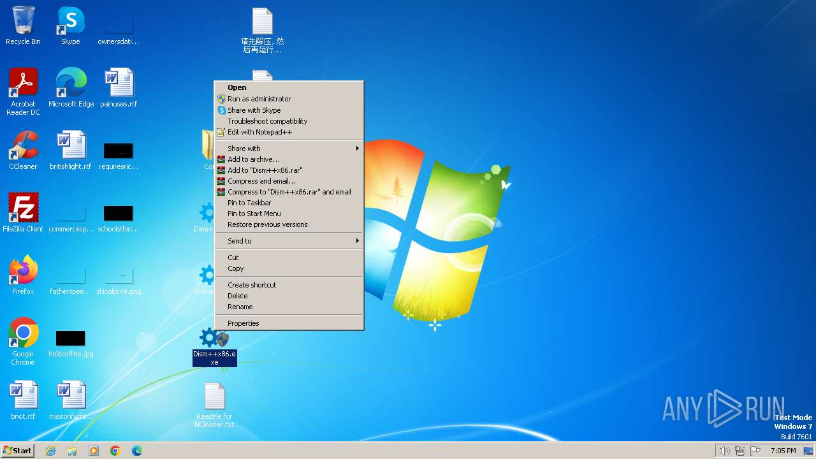Select the Skype desktop shortcut
The width and height of the screenshot is (816, 459).
click(x=70, y=25)
